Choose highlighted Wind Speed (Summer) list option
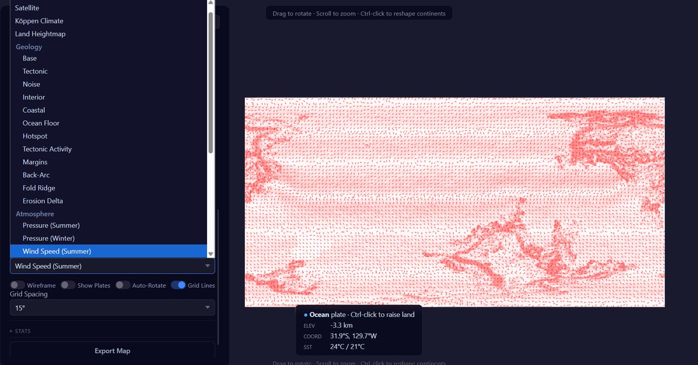 [x=109, y=251]
